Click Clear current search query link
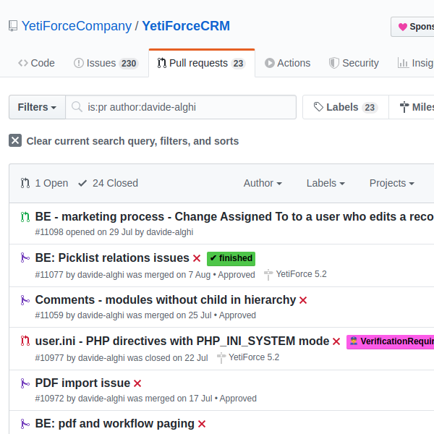Image resolution: width=434 pixels, height=434 pixels. click(132, 141)
